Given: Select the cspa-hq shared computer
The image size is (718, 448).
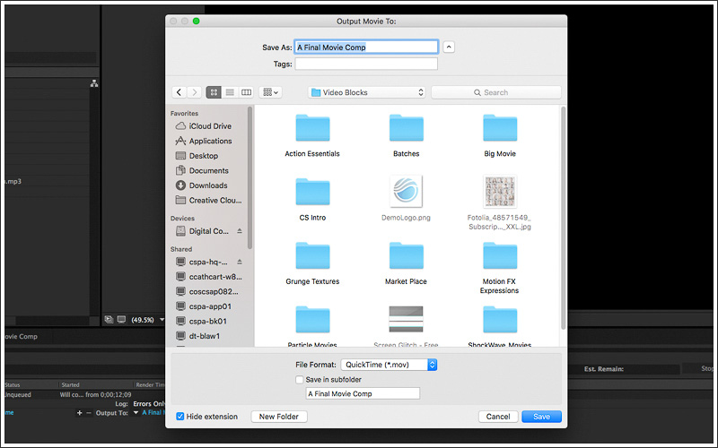Looking at the screenshot, I should point(204,262).
